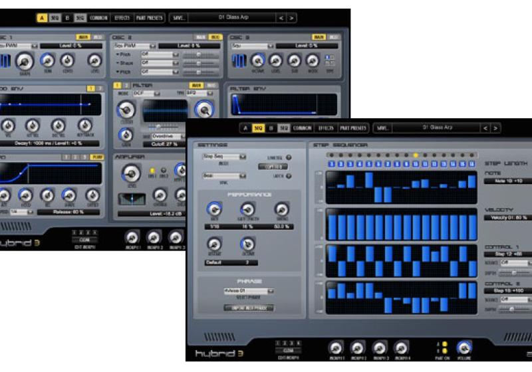Select step 1 button in step sequencer
The image size is (532, 372).
331,164
